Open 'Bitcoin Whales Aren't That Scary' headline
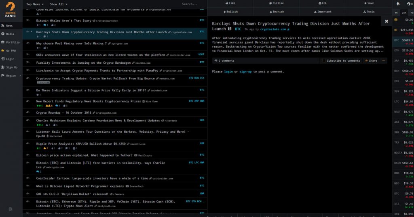 pos(63,21)
